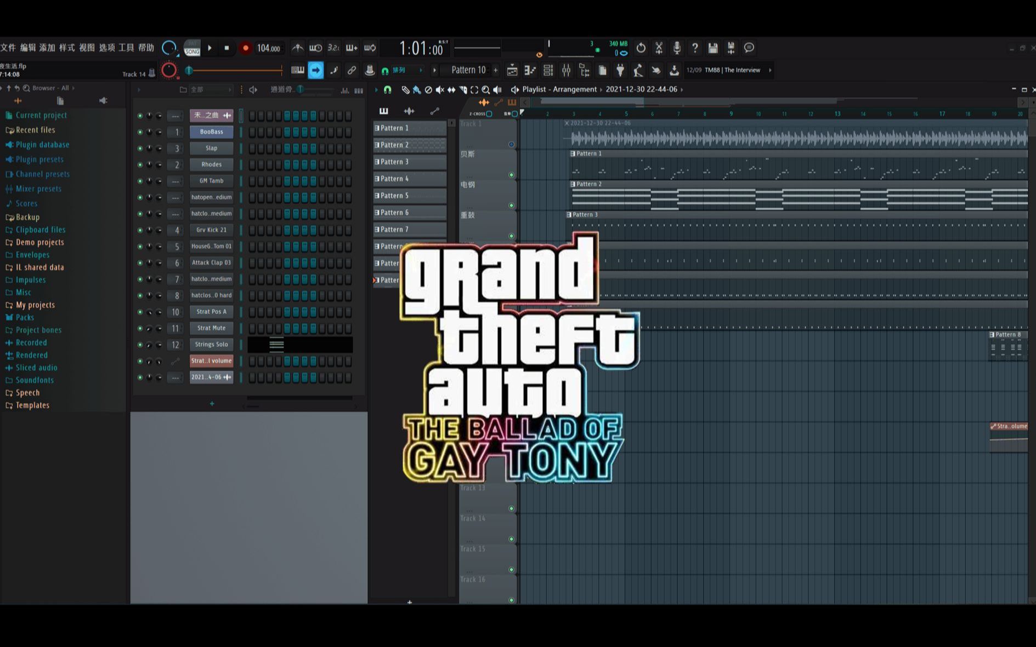Click the stamp tool icon in toolbar
Viewport: 1036px width, 647px height.
click(370, 70)
